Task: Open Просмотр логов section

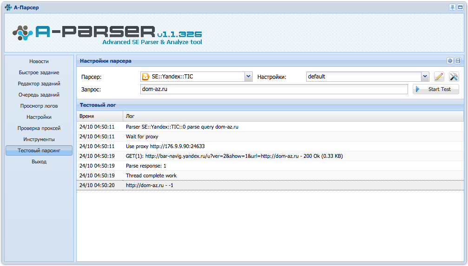Action: [x=39, y=106]
